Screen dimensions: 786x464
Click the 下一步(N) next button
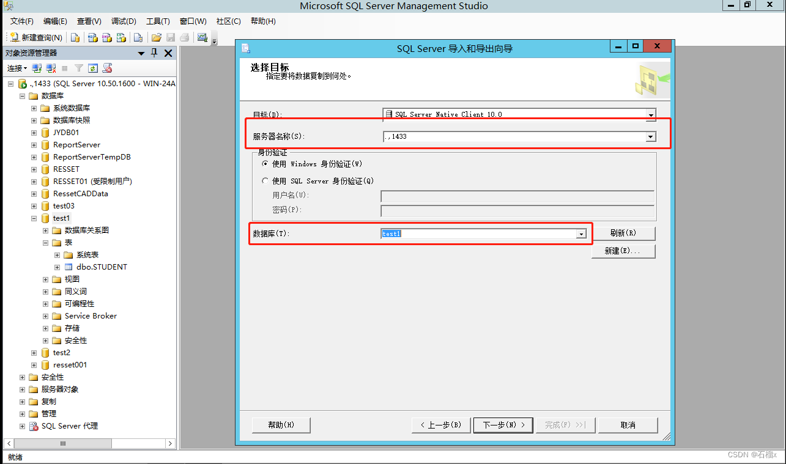pos(503,425)
